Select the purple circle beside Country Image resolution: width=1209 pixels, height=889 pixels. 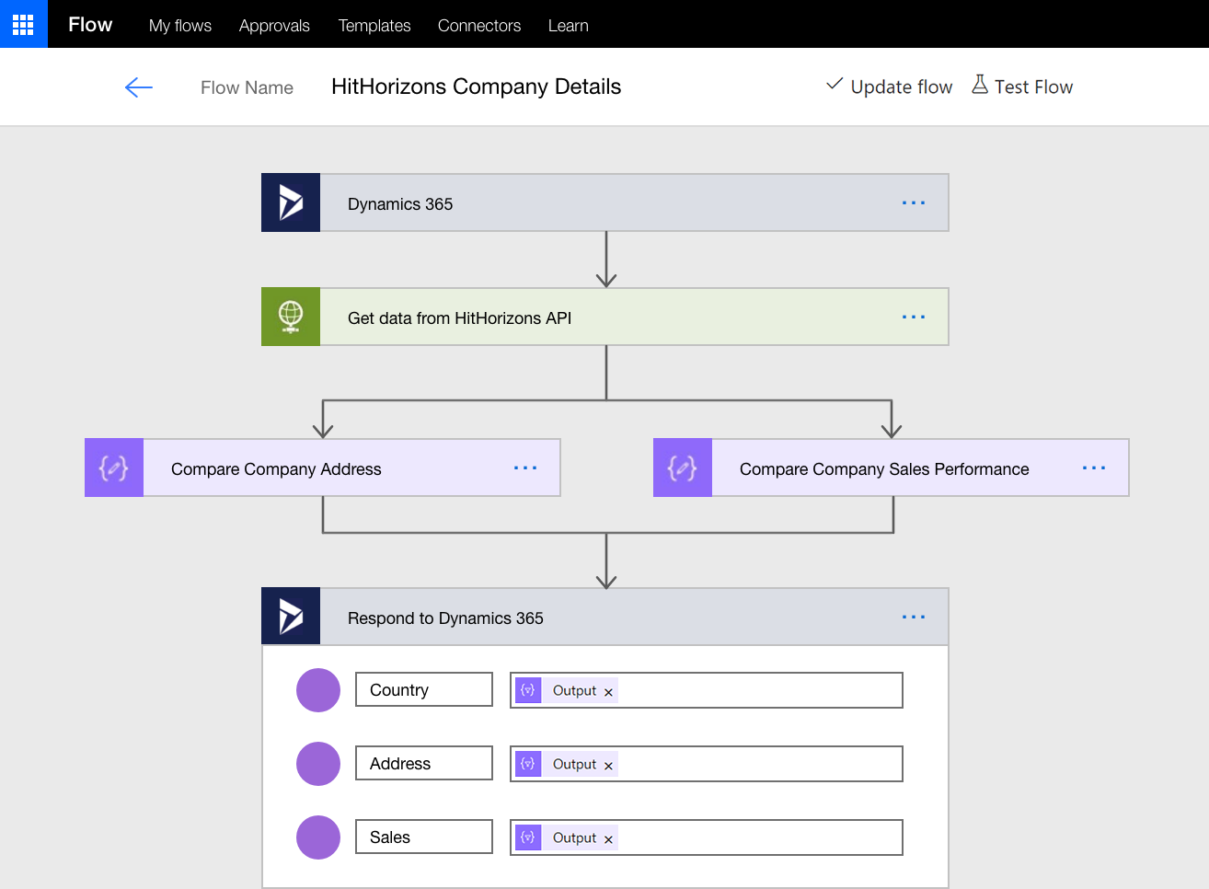tap(318, 690)
